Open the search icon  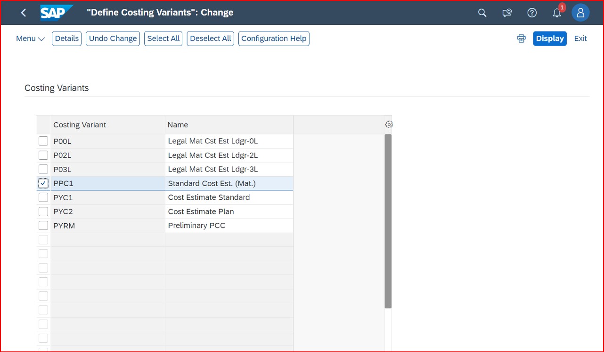[482, 13]
